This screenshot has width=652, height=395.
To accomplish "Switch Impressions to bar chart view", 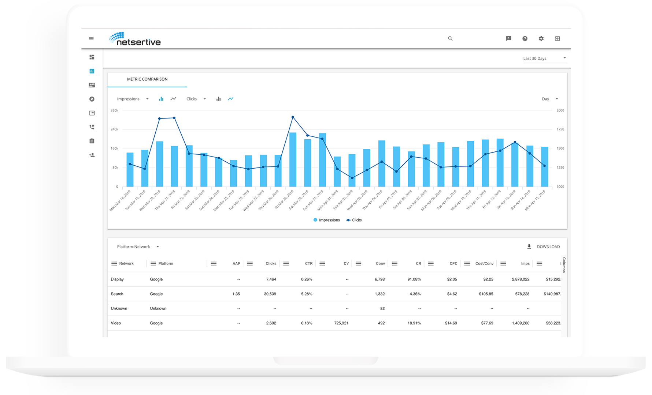I will pos(161,99).
